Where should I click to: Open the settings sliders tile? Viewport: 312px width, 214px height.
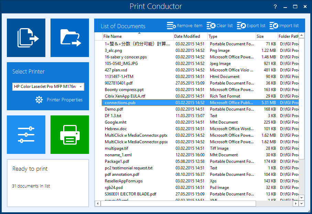26,135
